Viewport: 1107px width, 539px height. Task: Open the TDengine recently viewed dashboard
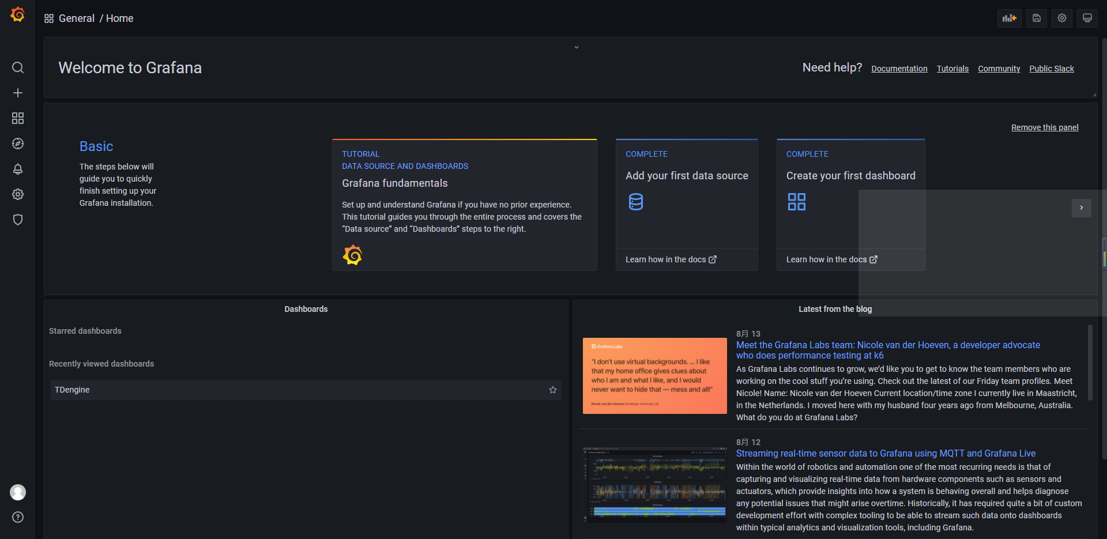tap(306, 390)
